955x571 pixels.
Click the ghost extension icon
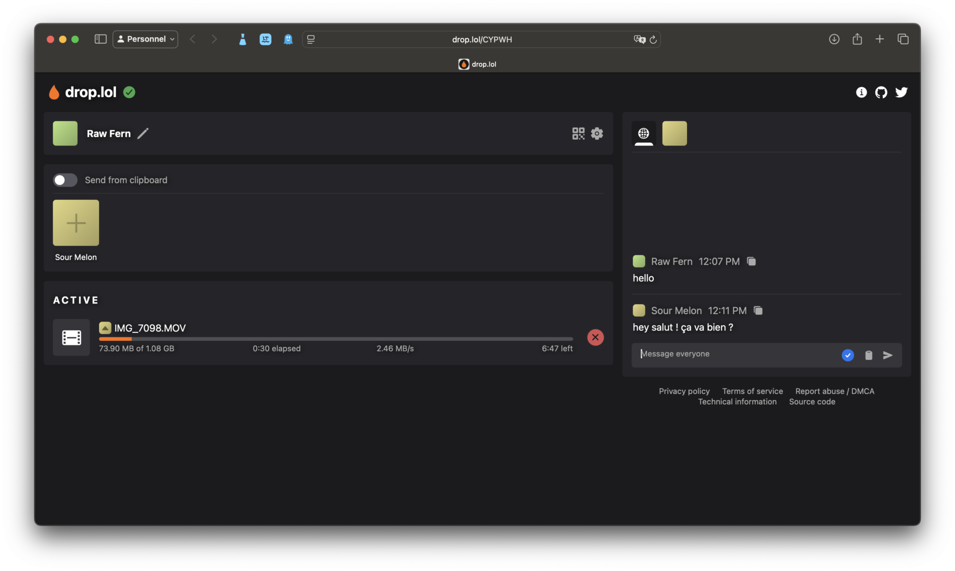tap(288, 39)
